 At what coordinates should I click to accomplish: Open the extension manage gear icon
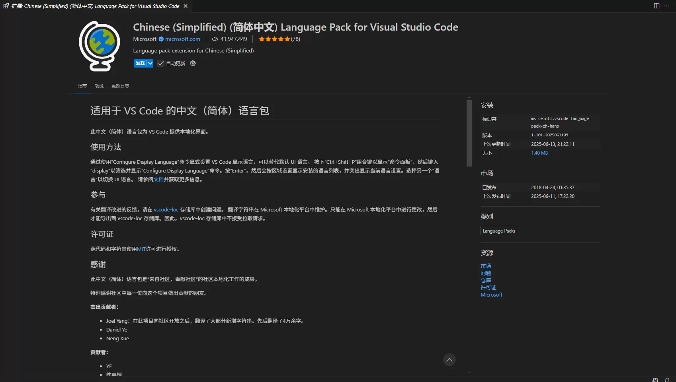[193, 63]
